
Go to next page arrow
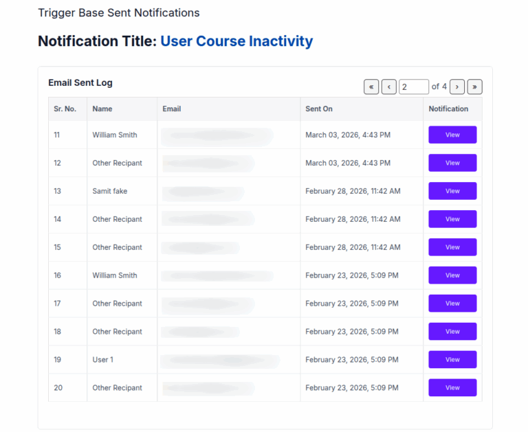click(457, 87)
